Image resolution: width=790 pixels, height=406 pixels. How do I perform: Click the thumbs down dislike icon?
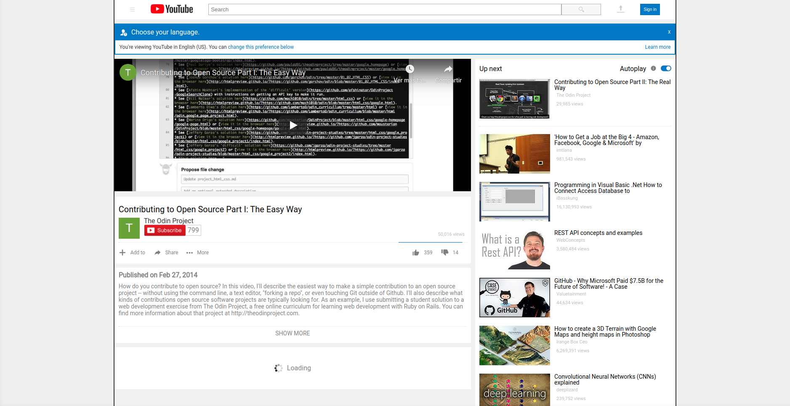tap(444, 252)
